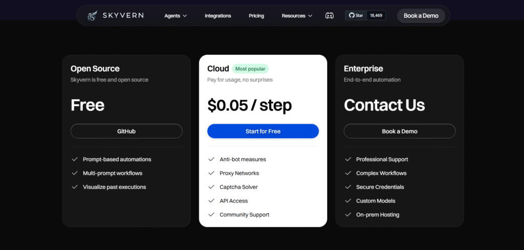
Task: Click 'End-to-end automation' subtitle
Action: (372, 80)
